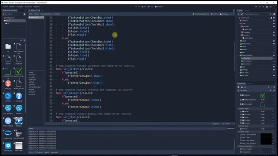This screenshot has height=156, width=278.
Task: Fold the else block at line 34
Action: pos(54,38)
